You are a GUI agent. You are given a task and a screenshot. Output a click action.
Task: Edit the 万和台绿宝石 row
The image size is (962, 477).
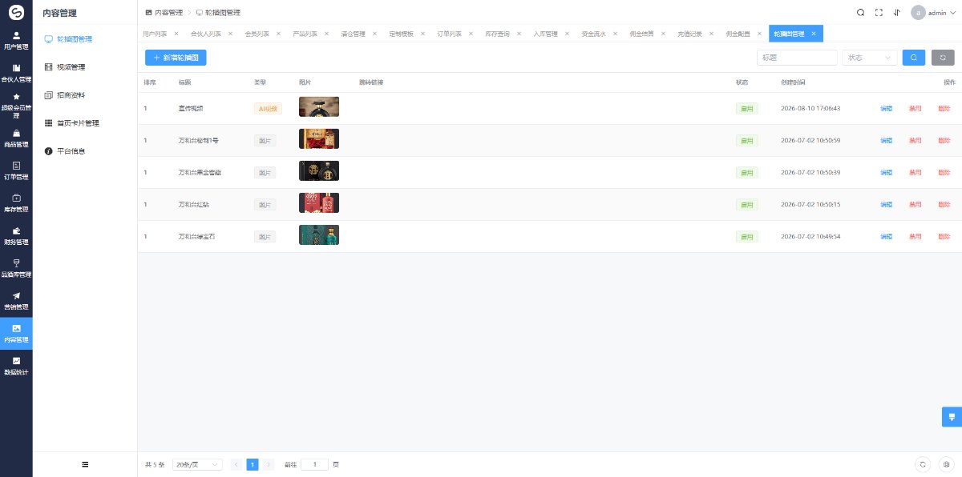886,236
